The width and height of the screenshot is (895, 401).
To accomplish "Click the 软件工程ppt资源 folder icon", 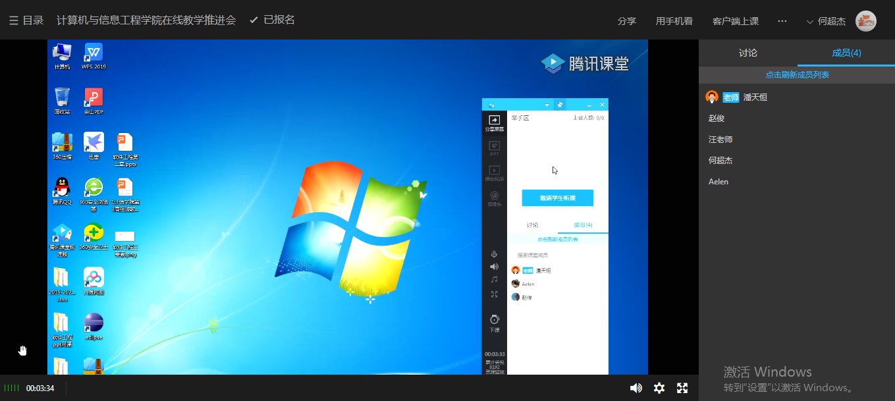I will (x=62, y=330).
